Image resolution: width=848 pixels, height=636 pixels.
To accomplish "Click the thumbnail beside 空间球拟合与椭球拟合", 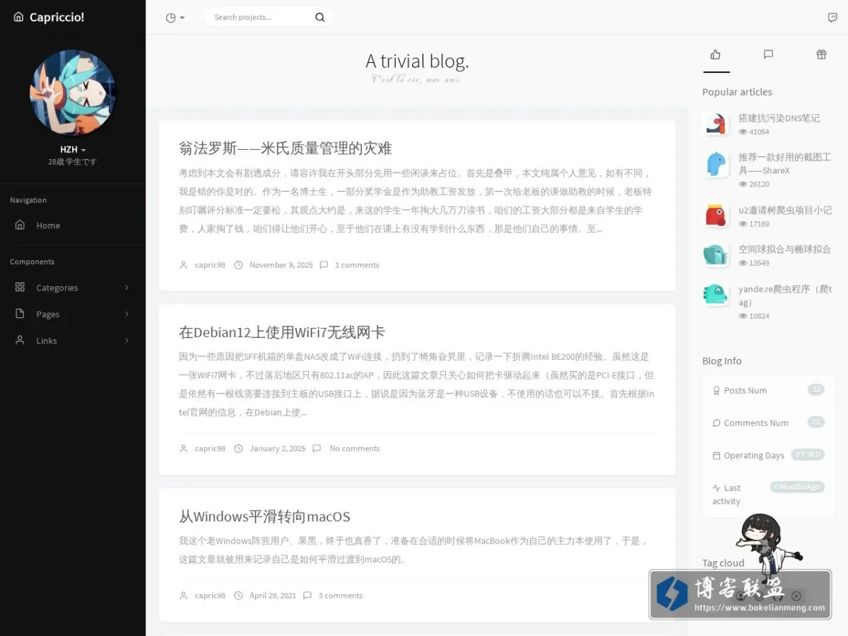I will 716,255.
